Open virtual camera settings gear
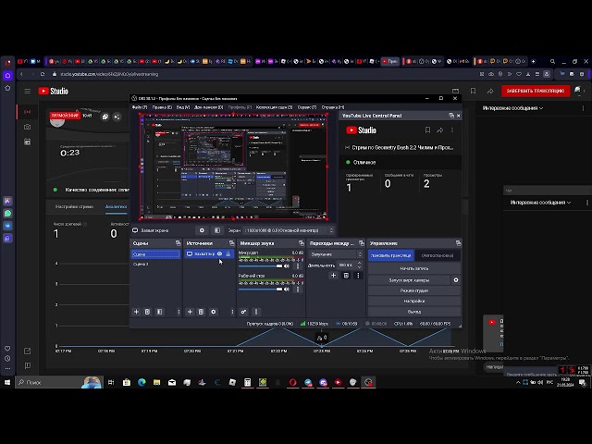Image resolution: width=592 pixels, height=444 pixels. point(456,280)
